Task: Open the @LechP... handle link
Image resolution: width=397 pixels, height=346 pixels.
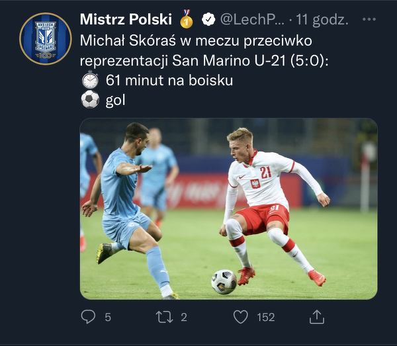Action: click(x=248, y=20)
